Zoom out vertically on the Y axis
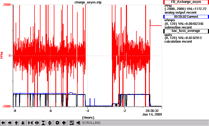This screenshot has width=209, height=126. point(50,123)
